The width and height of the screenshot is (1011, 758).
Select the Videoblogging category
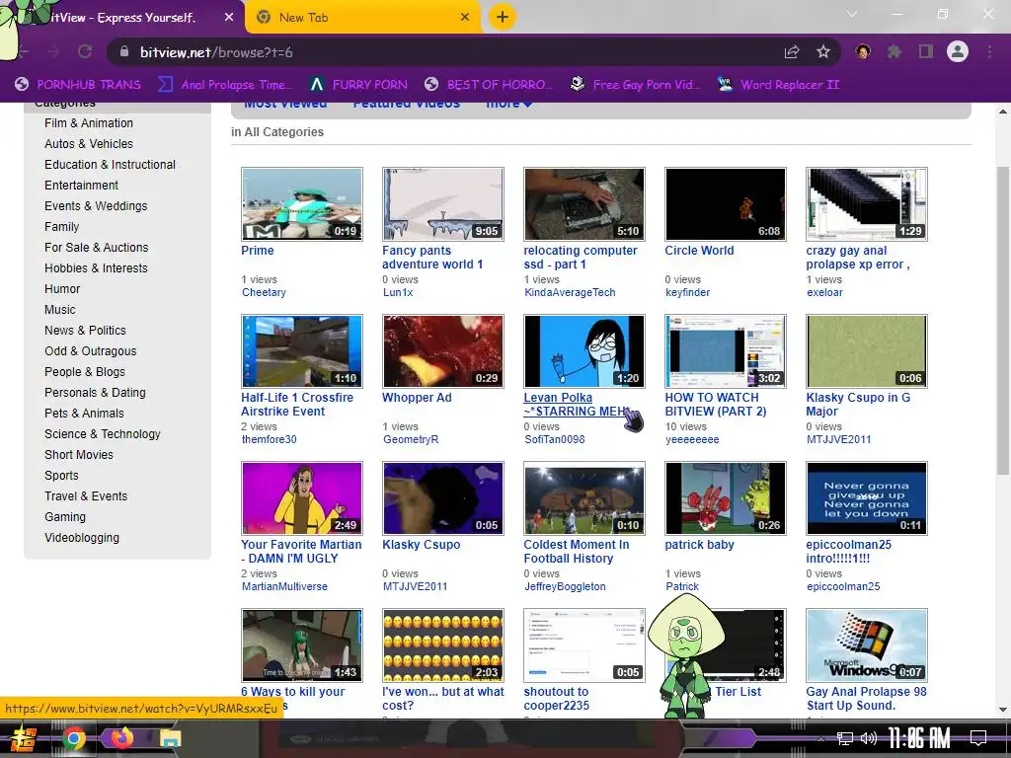click(x=82, y=538)
